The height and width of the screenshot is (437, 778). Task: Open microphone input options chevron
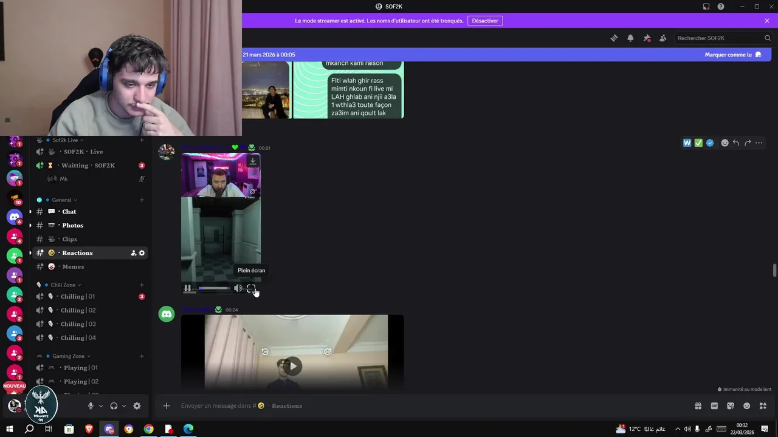coord(100,406)
